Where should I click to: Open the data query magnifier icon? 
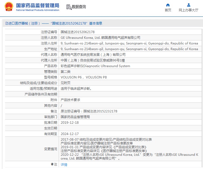(69, 7)
